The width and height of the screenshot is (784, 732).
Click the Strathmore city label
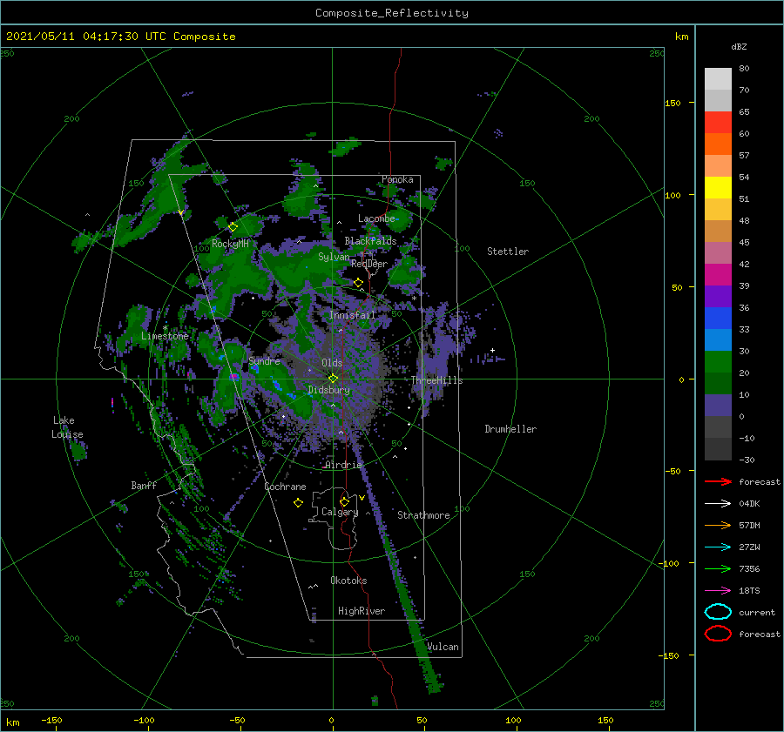pyautogui.click(x=423, y=515)
